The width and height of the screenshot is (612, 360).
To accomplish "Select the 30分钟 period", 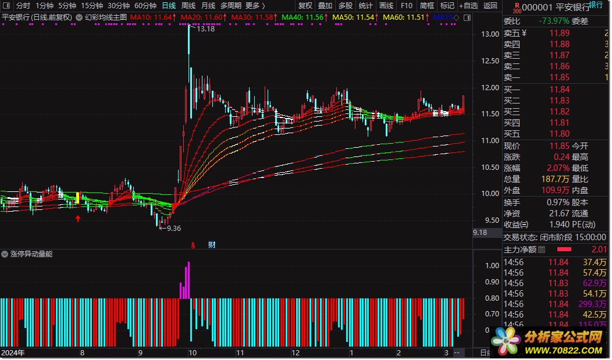I will [x=119, y=5].
